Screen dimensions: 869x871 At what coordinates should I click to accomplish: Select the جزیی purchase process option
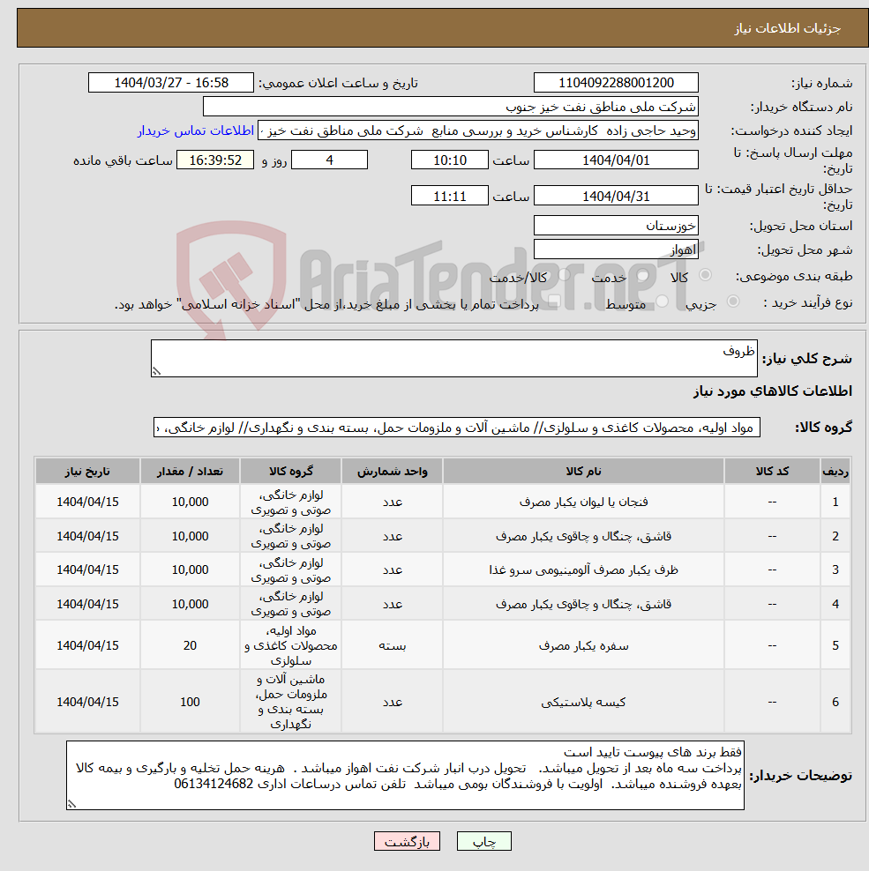(x=732, y=301)
